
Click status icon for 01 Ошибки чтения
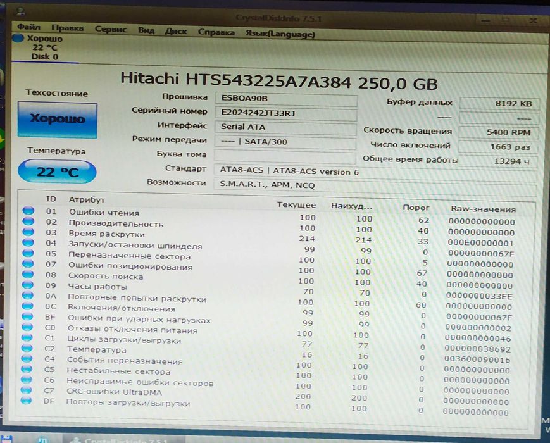coord(28,211)
